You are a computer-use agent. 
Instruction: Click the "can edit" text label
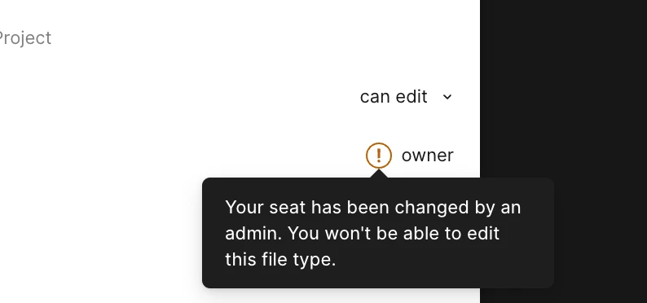pos(394,97)
